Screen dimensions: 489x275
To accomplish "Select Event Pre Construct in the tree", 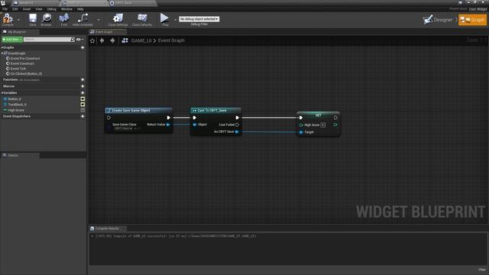I will pyautogui.click(x=25, y=59).
